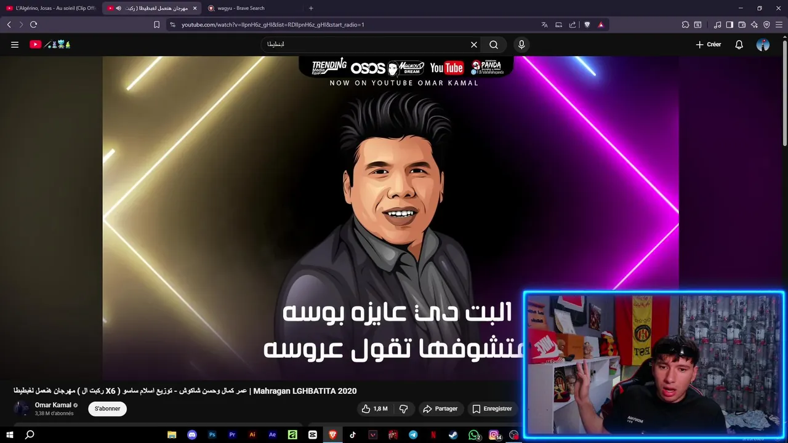Screen dimensions: 788x443
Task: Open Instagram from taskbar
Action: (494, 435)
